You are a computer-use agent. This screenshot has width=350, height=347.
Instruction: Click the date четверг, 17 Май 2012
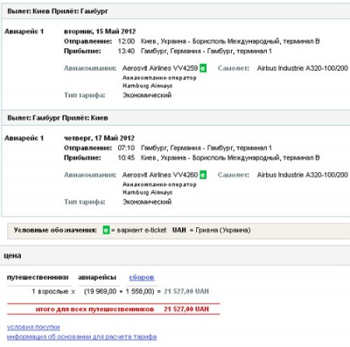click(99, 138)
